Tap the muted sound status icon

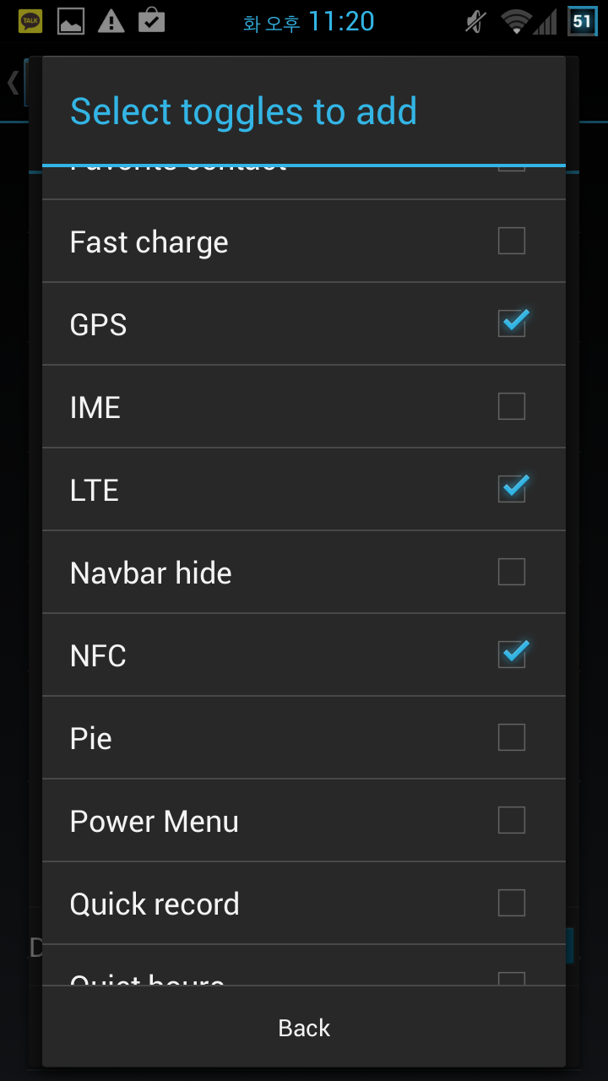pos(476,21)
